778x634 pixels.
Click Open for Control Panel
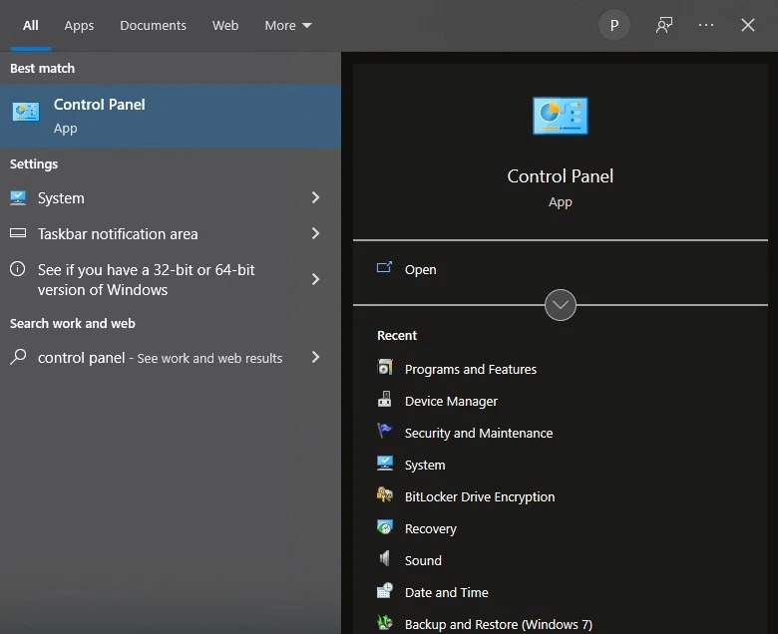pos(420,269)
